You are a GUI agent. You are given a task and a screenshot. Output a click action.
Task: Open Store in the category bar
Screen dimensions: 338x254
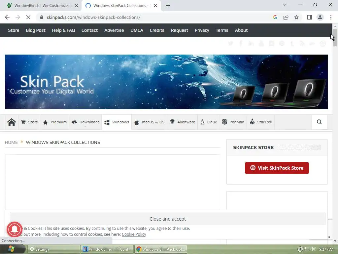tap(29, 122)
